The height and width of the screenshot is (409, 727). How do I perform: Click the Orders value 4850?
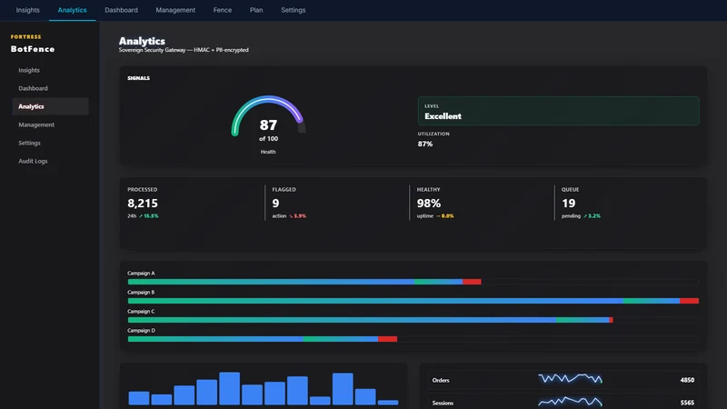click(687, 380)
